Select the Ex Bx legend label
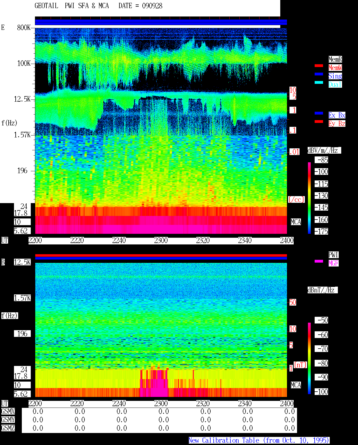Viewport: 358px width, 445px height. coord(337,115)
